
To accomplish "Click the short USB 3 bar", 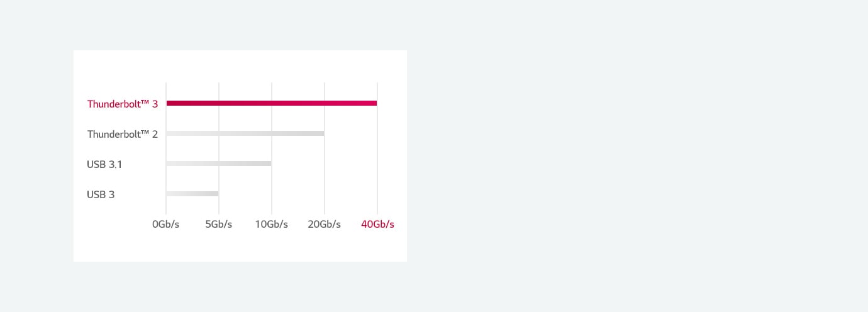I will [x=192, y=194].
